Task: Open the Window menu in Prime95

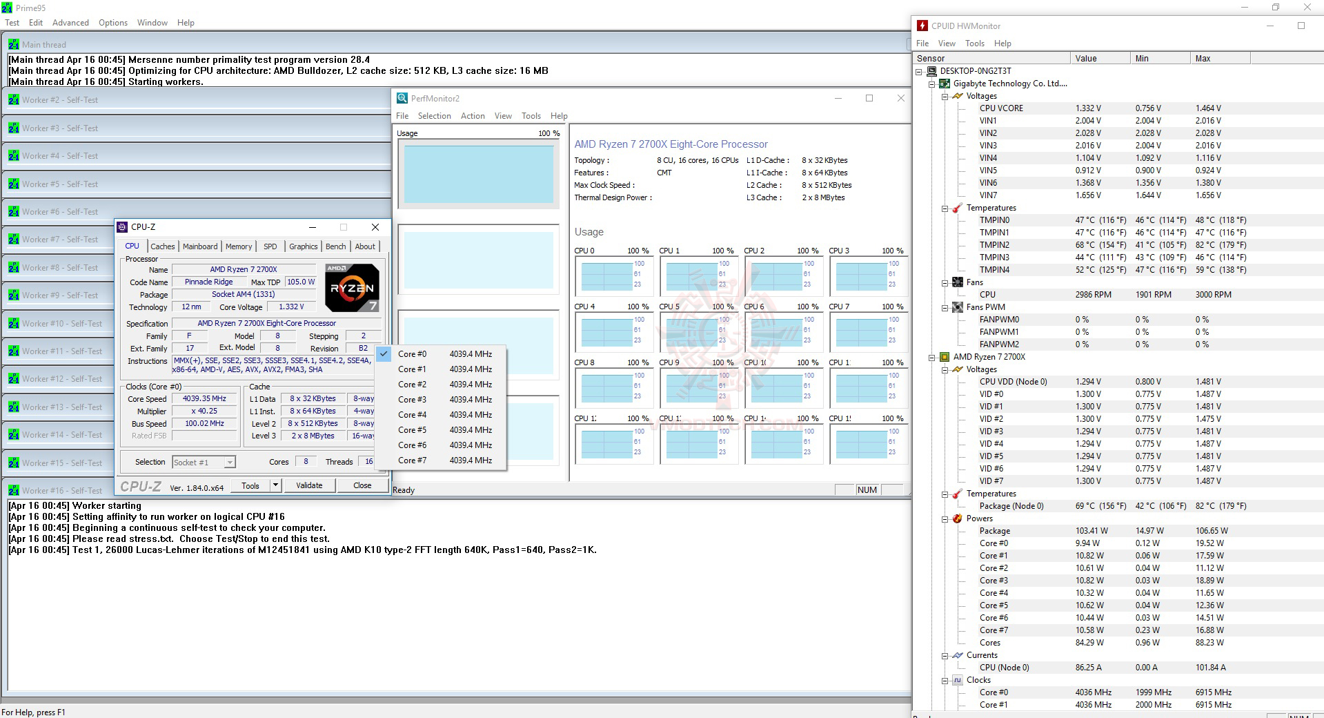Action: pos(152,23)
